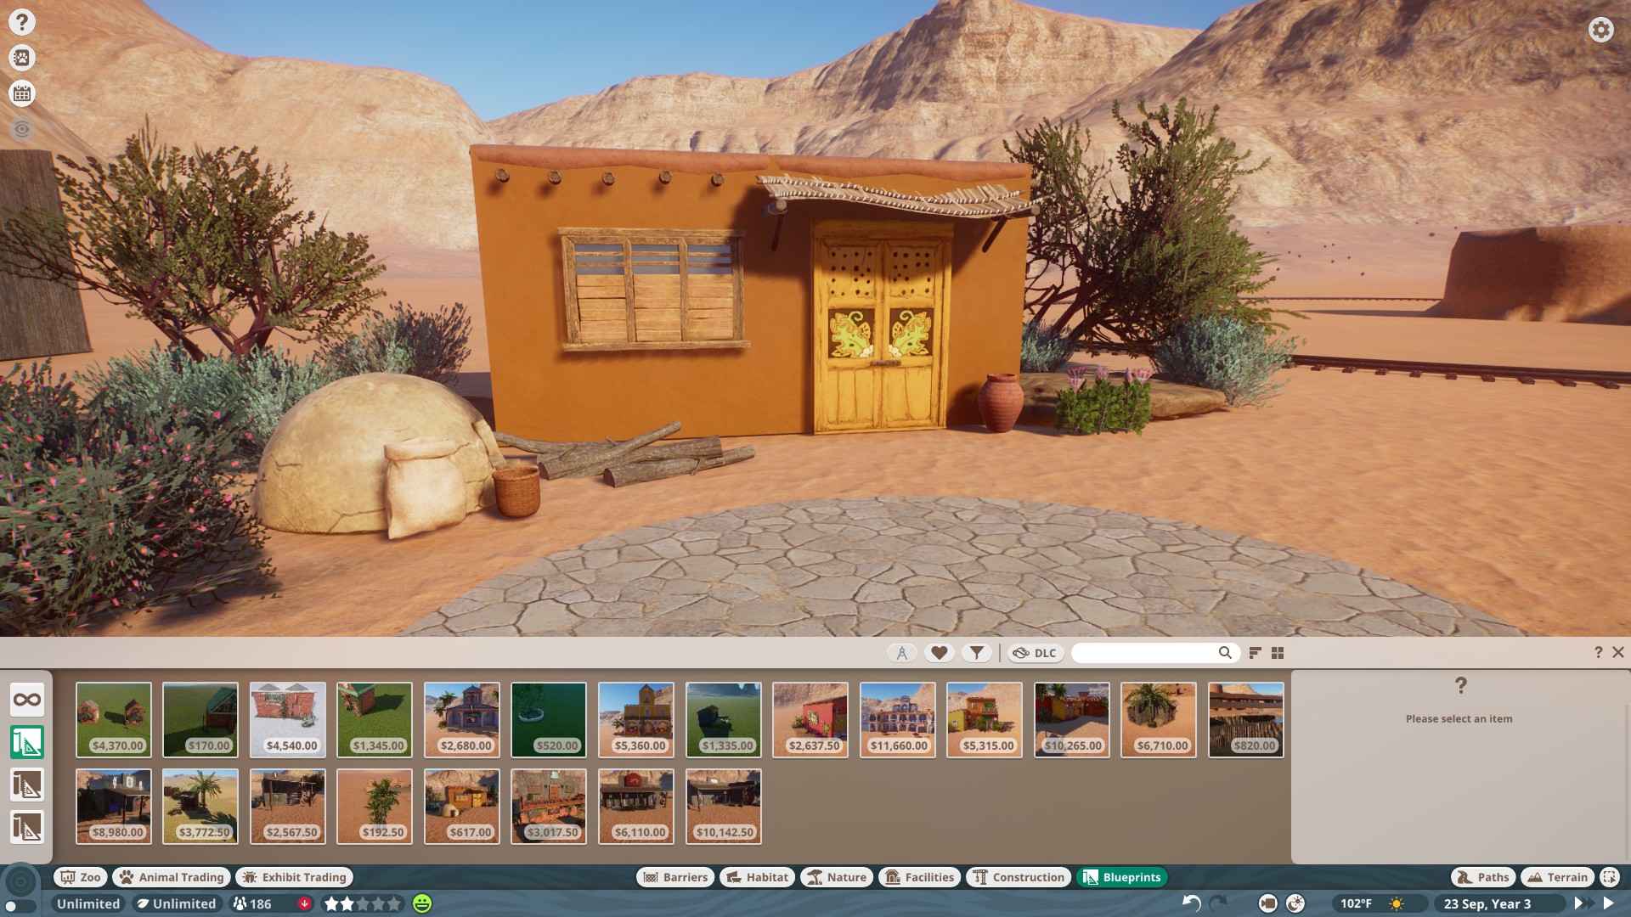Select the $1,335.00 blueprint thumbnail

tap(724, 720)
